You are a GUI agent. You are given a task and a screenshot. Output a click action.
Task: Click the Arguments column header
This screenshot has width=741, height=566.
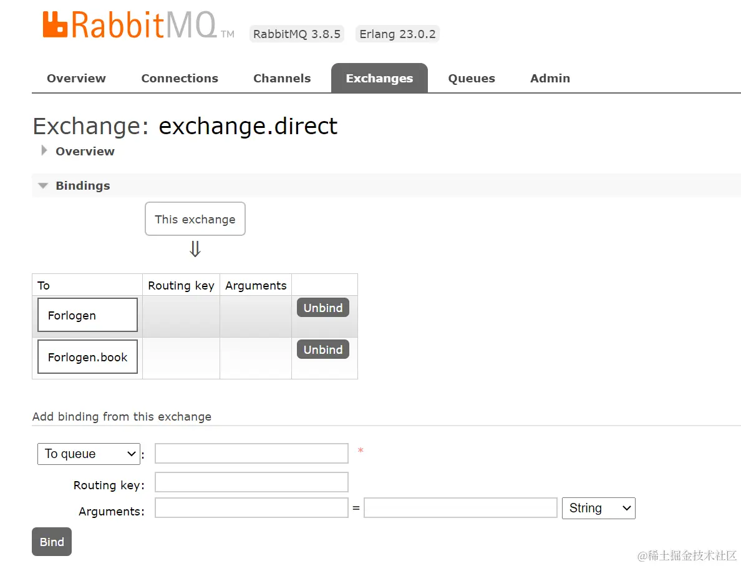coord(256,286)
